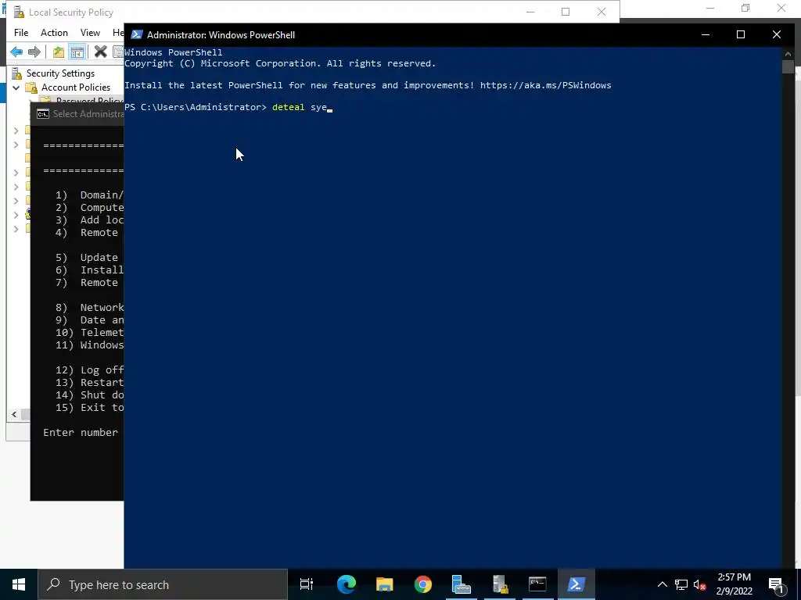The height and width of the screenshot is (600, 801).
Task: Click the 'Local Security Policy' window title
Action: coord(71,12)
